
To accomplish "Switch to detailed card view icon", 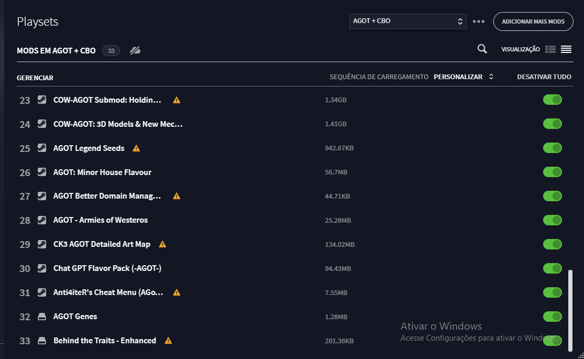I will tap(550, 49).
